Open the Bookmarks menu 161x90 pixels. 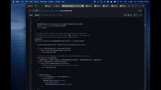click(44, 2)
